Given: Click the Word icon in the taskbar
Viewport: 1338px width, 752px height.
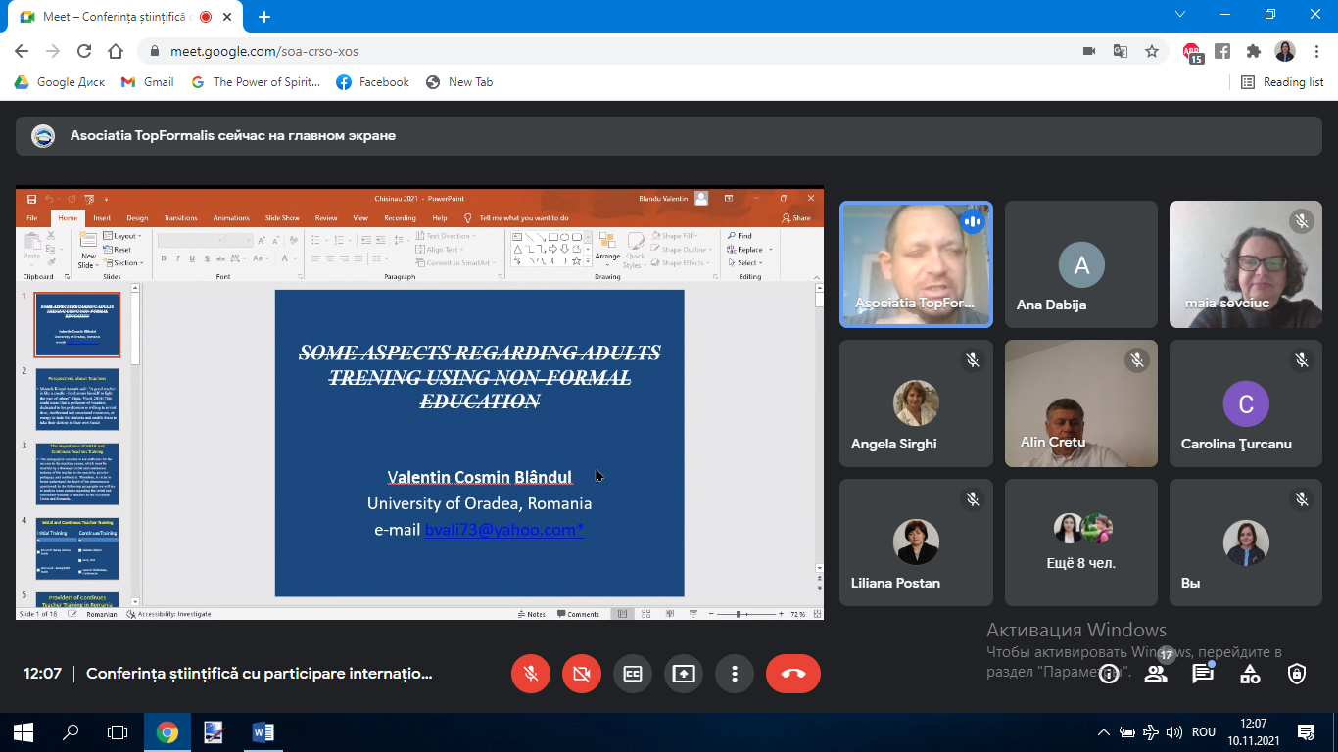Looking at the screenshot, I should [x=263, y=732].
